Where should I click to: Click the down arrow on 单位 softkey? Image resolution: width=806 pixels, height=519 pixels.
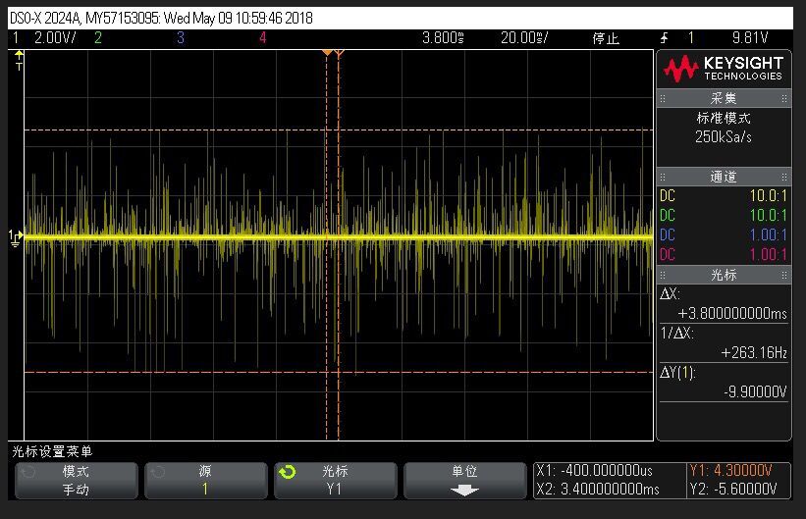pos(464,491)
